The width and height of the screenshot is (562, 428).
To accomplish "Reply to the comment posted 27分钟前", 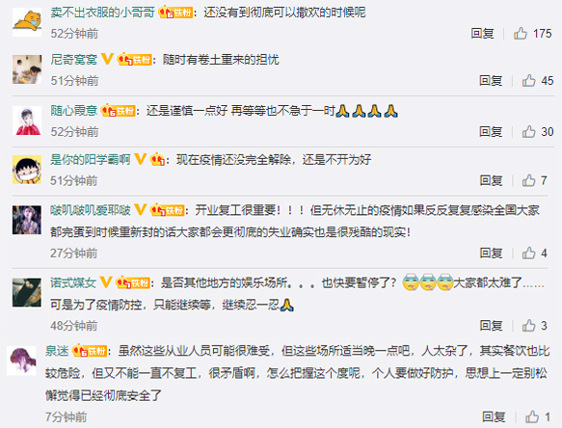I will [492, 254].
